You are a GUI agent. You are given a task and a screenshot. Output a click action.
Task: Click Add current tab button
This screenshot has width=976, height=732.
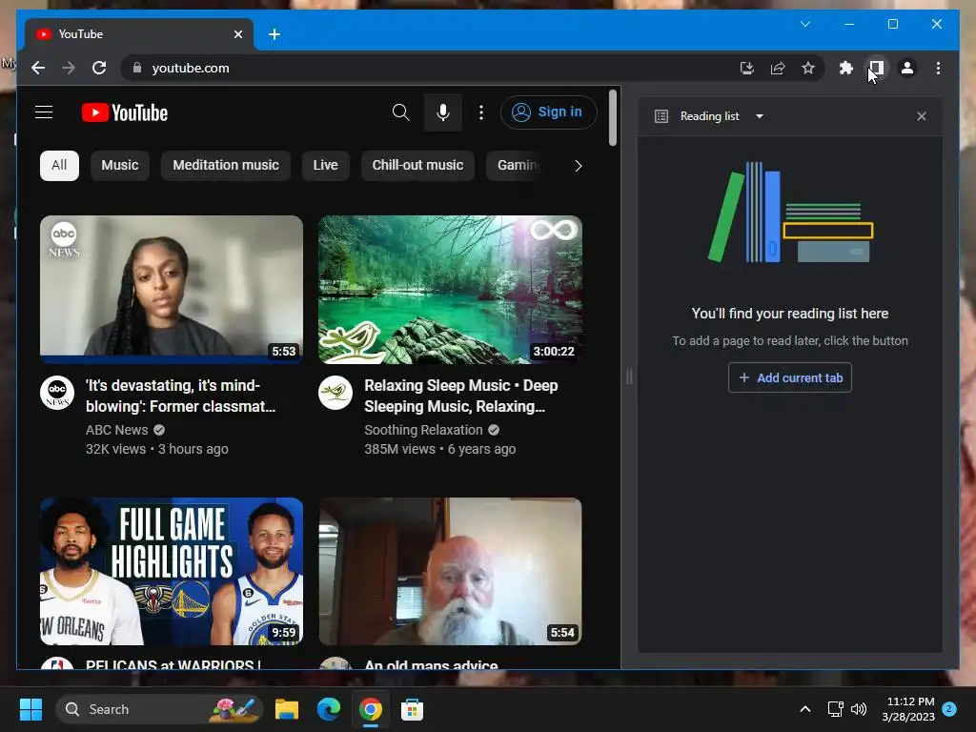790,377
